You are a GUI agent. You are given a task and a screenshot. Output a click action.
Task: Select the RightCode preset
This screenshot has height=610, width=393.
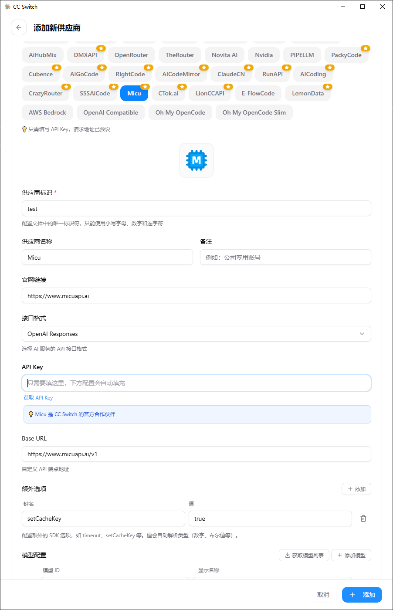(x=130, y=74)
